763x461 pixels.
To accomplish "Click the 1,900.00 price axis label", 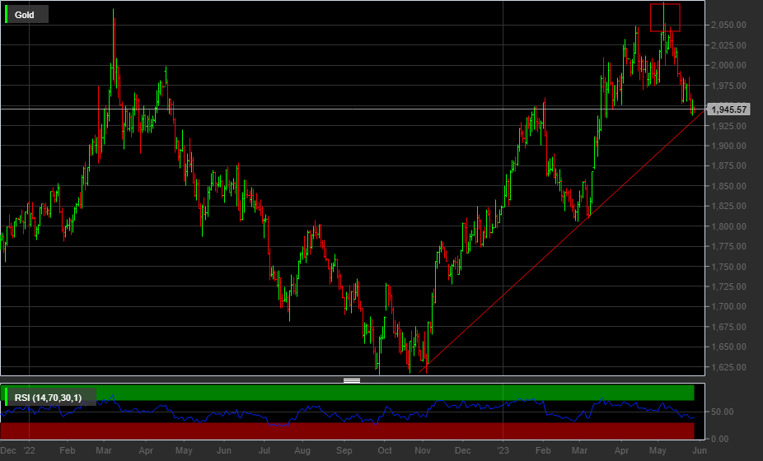I will click(728, 146).
